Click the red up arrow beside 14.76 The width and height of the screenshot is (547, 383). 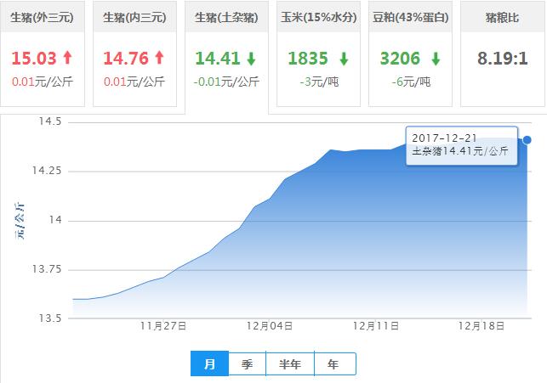159,58
